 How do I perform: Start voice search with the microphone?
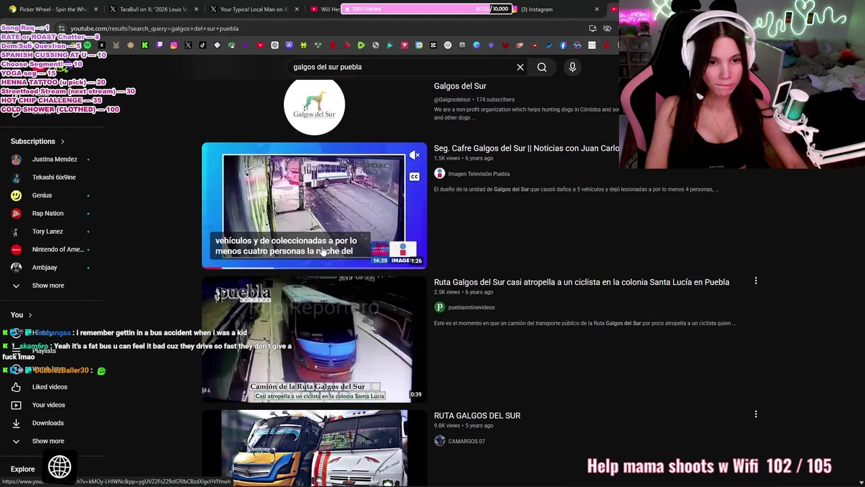pyautogui.click(x=572, y=67)
